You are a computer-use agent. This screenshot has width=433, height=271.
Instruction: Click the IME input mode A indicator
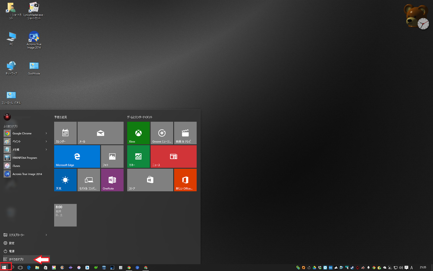pyautogui.click(x=412, y=268)
